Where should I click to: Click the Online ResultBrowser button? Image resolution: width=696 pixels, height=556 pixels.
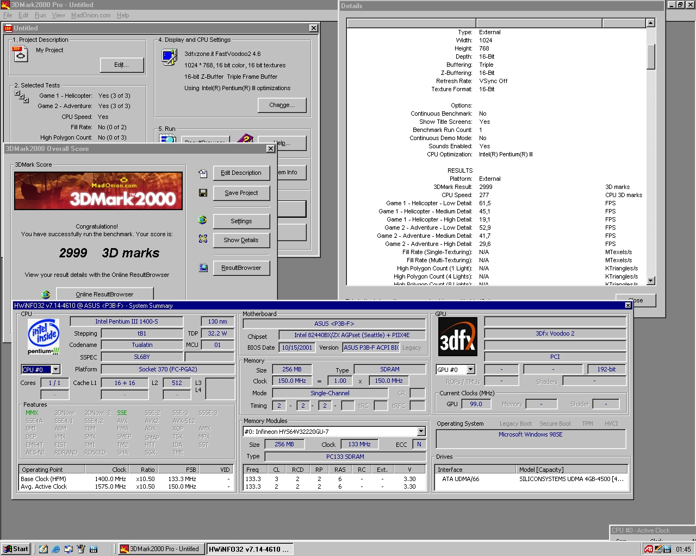point(104,294)
